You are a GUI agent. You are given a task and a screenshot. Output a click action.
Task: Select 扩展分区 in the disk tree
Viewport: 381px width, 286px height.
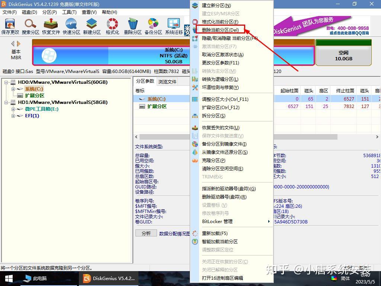pos(35,96)
